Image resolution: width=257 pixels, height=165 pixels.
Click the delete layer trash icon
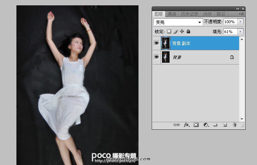235,125
